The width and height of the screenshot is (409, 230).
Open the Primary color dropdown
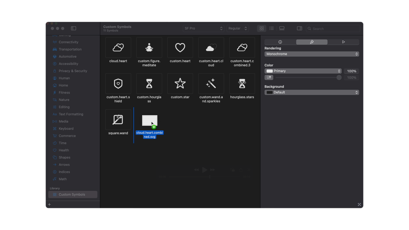(x=303, y=71)
